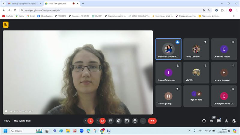Toggle closed captions button

click(x=111, y=121)
